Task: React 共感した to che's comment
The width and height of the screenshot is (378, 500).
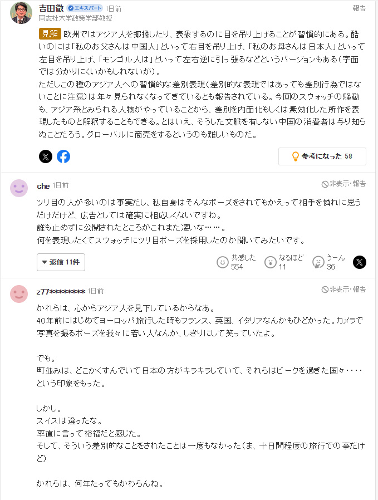Action: [x=223, y=262]
